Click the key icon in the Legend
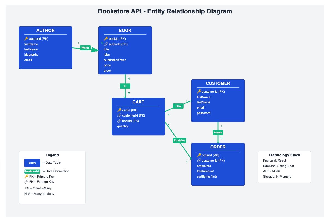 [x=26, y=177]
